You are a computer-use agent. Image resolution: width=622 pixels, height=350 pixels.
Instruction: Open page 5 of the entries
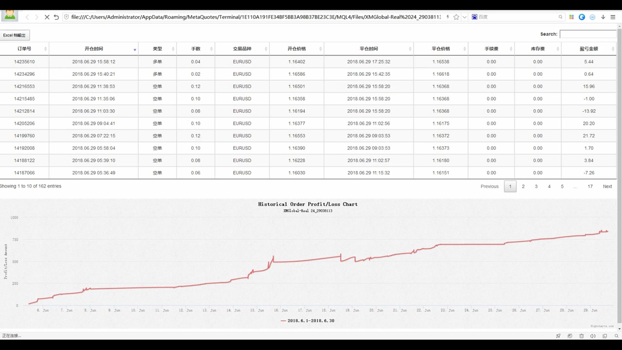point(562,187)
